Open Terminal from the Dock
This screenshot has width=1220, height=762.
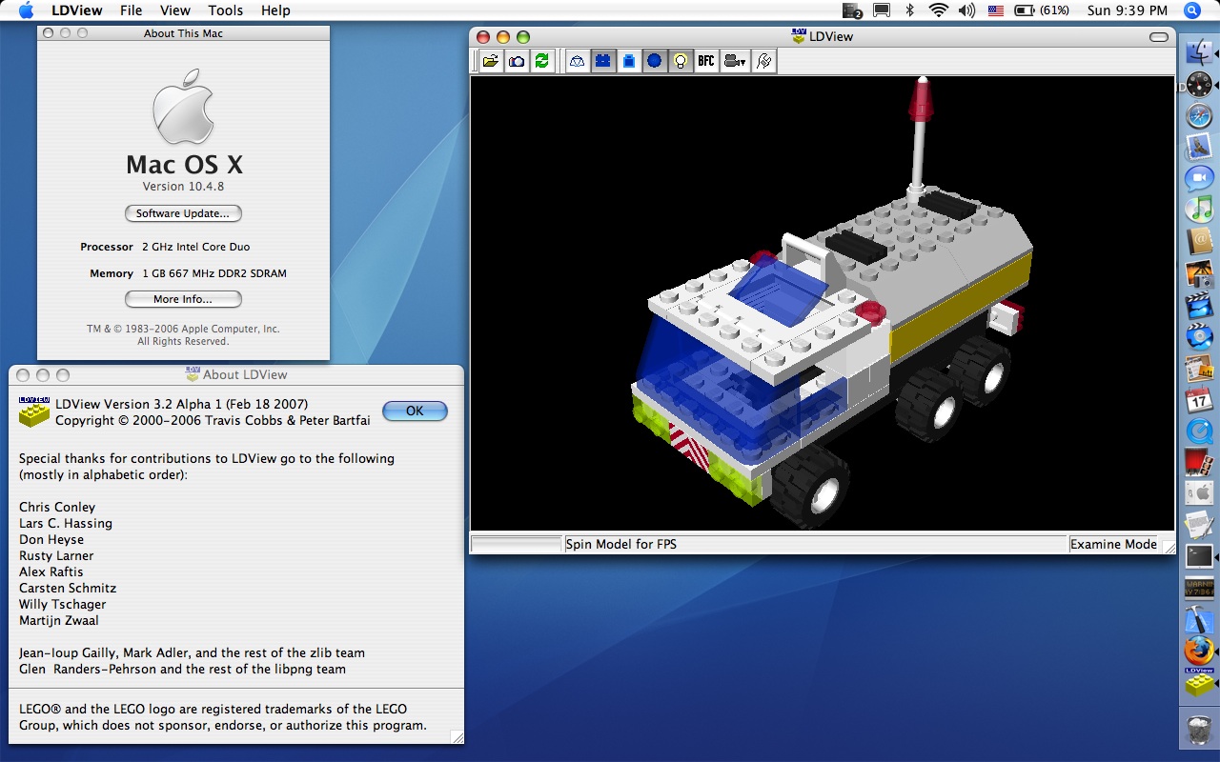click(1199, 555)
